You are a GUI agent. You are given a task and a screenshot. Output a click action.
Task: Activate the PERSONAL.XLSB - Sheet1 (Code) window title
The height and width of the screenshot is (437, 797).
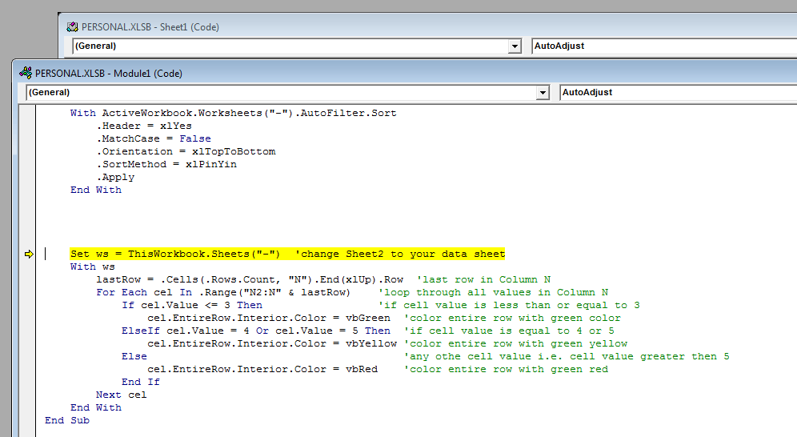click(x=150, y=26)
